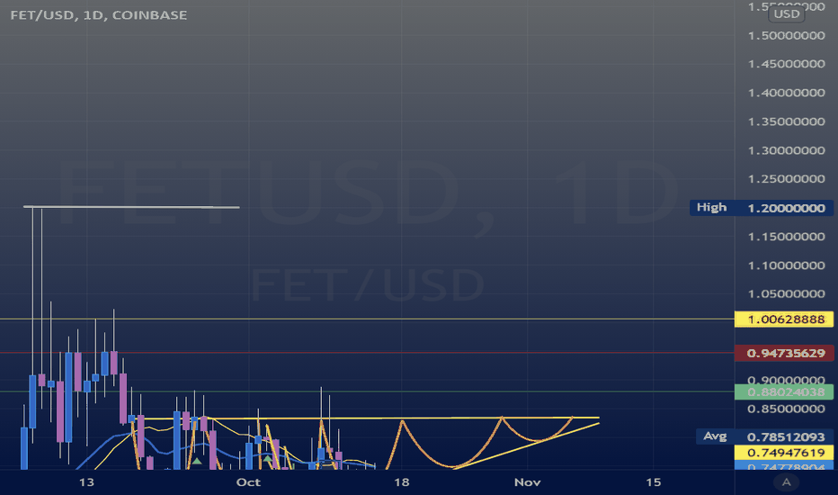
Task: Click the 0.85000000 axis price
Action: (x=786, y=409)
